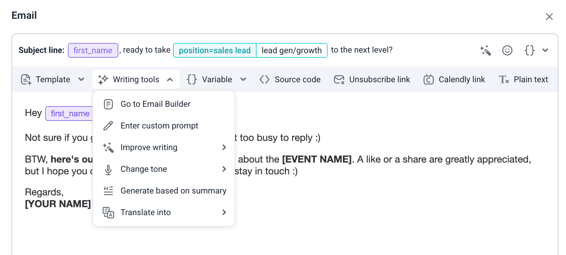
Task: Select the position=sales lead condition tag
Action: point(215,50)
